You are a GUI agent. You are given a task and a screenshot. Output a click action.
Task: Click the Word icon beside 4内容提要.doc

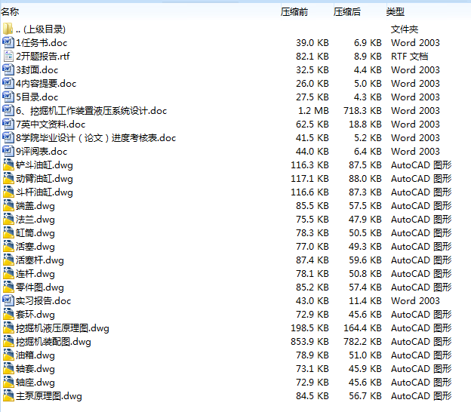point(8,83)
